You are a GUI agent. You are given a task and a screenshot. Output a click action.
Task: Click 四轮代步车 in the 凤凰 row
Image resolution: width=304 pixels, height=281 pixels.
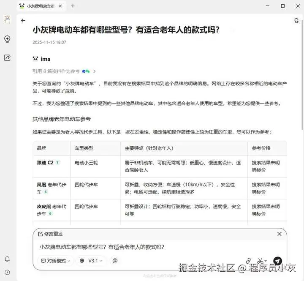point(86,185)
